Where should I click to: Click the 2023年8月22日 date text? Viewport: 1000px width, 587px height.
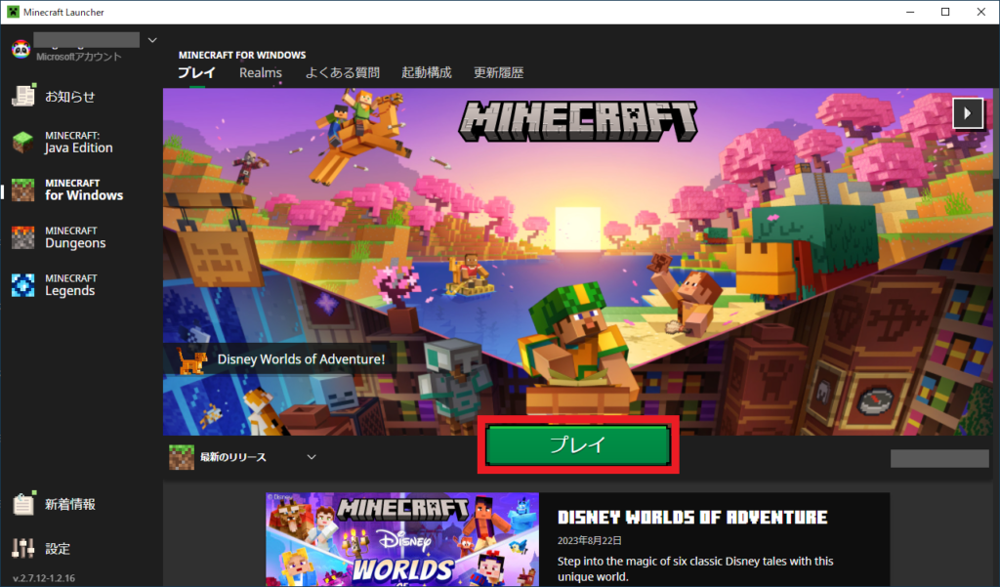tap(589, 540)
